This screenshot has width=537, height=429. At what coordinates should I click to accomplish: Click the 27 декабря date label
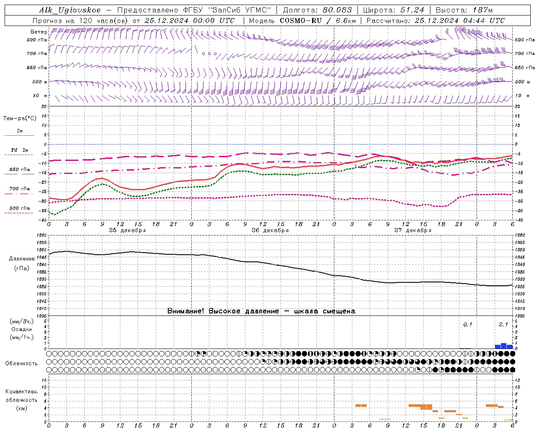pyautogui.click(x=412, y=230)
